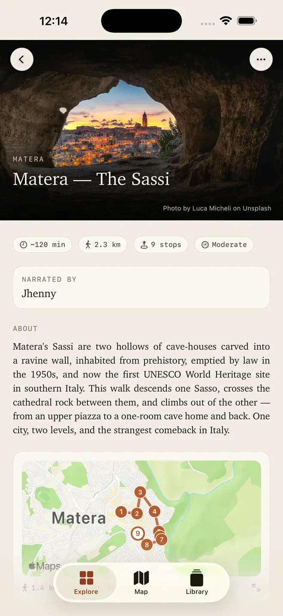The width and height of the screenshot is (283, 616).
Task: Select map stop marker 3
Action: pyautogui.click(x=140, y=492)
